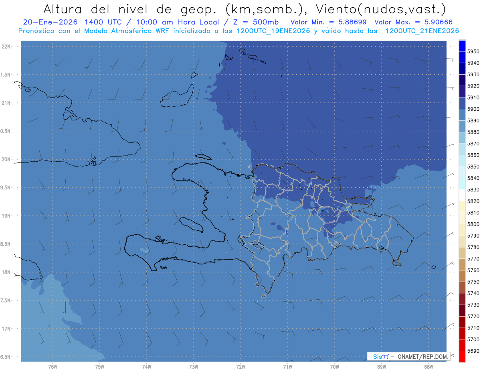Click the '5740' legend value

[473, 293]
